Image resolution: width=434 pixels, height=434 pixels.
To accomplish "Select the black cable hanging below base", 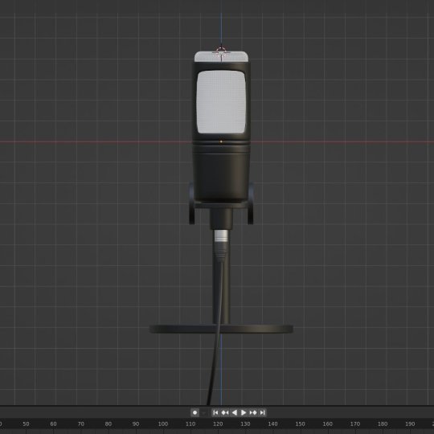I will 213,371.
